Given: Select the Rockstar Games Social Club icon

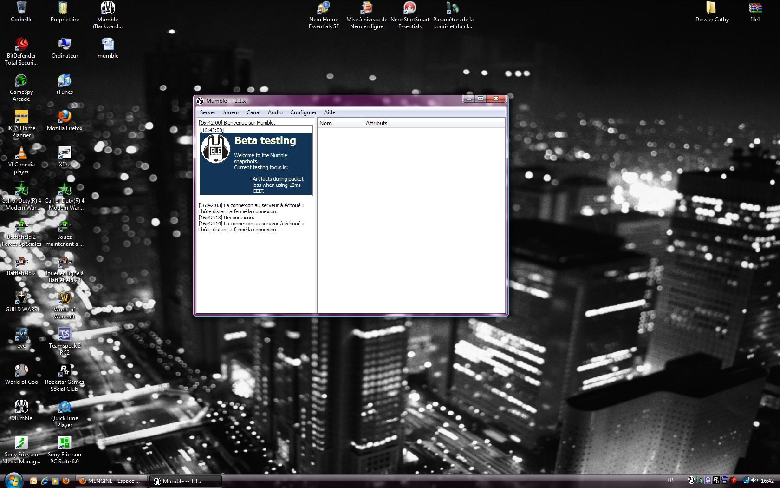Looking at the screenshot, I should click(65, 377).
